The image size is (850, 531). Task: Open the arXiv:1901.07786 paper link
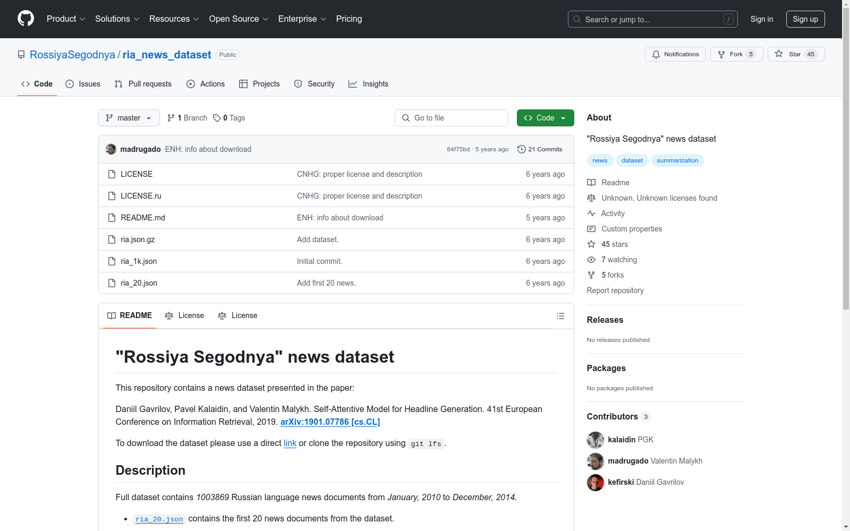[x=330, y=422]
